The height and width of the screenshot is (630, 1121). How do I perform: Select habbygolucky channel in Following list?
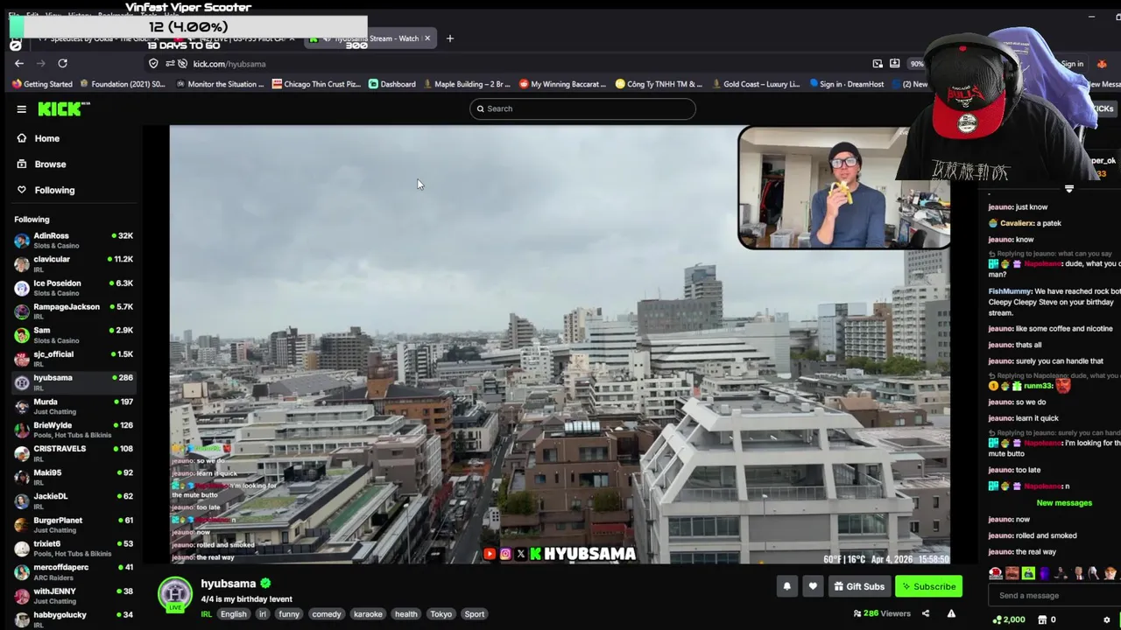click(x=74, y=619)
